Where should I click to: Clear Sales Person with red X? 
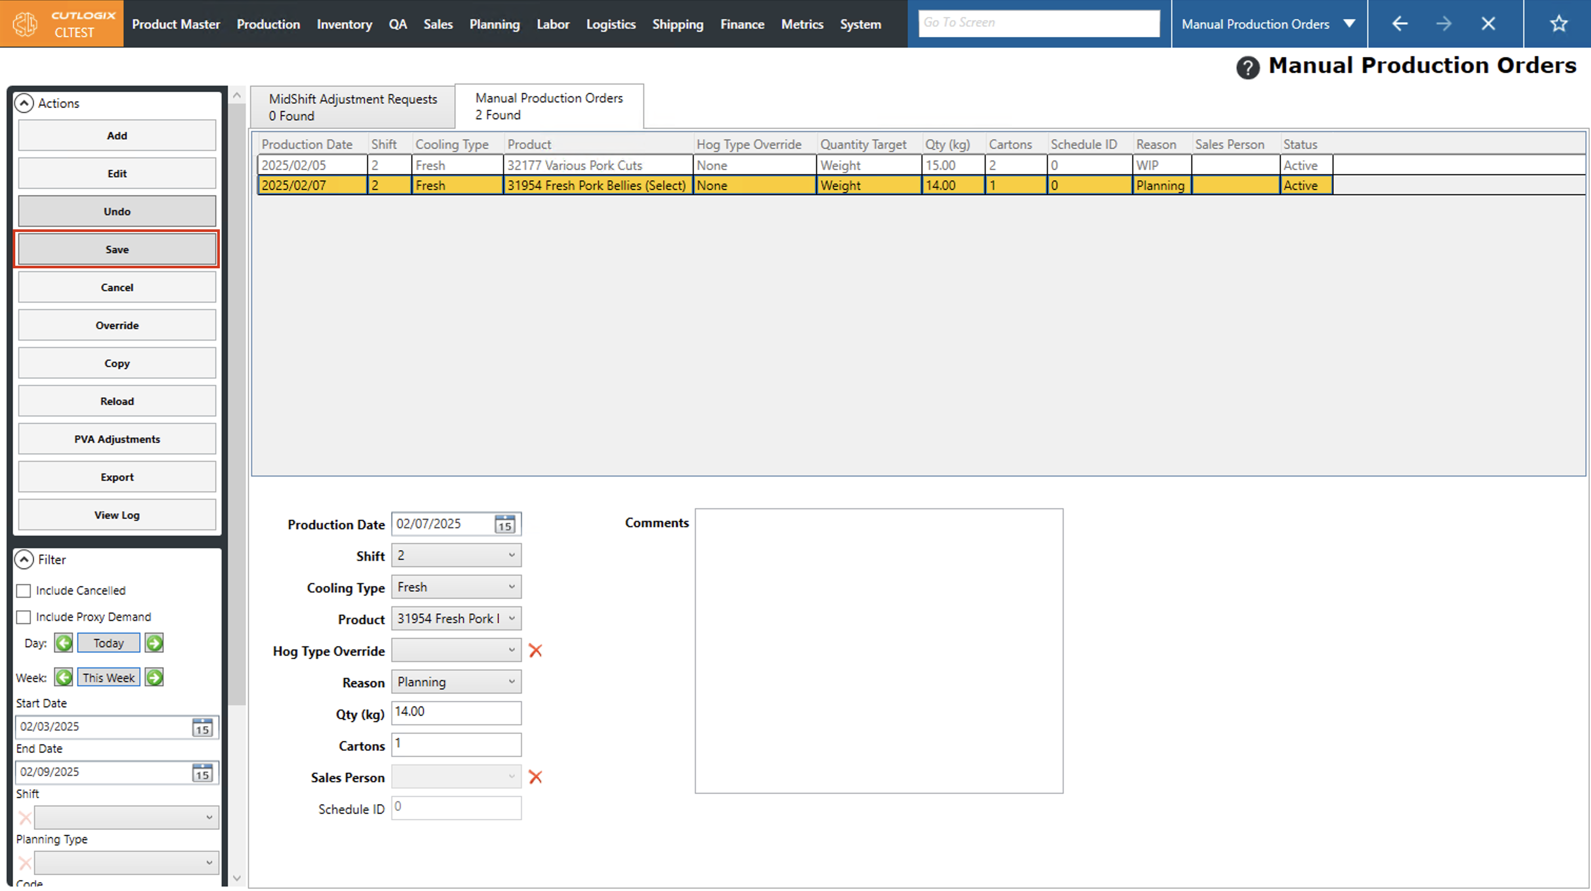pyautogui.click(x=536, y=777)
